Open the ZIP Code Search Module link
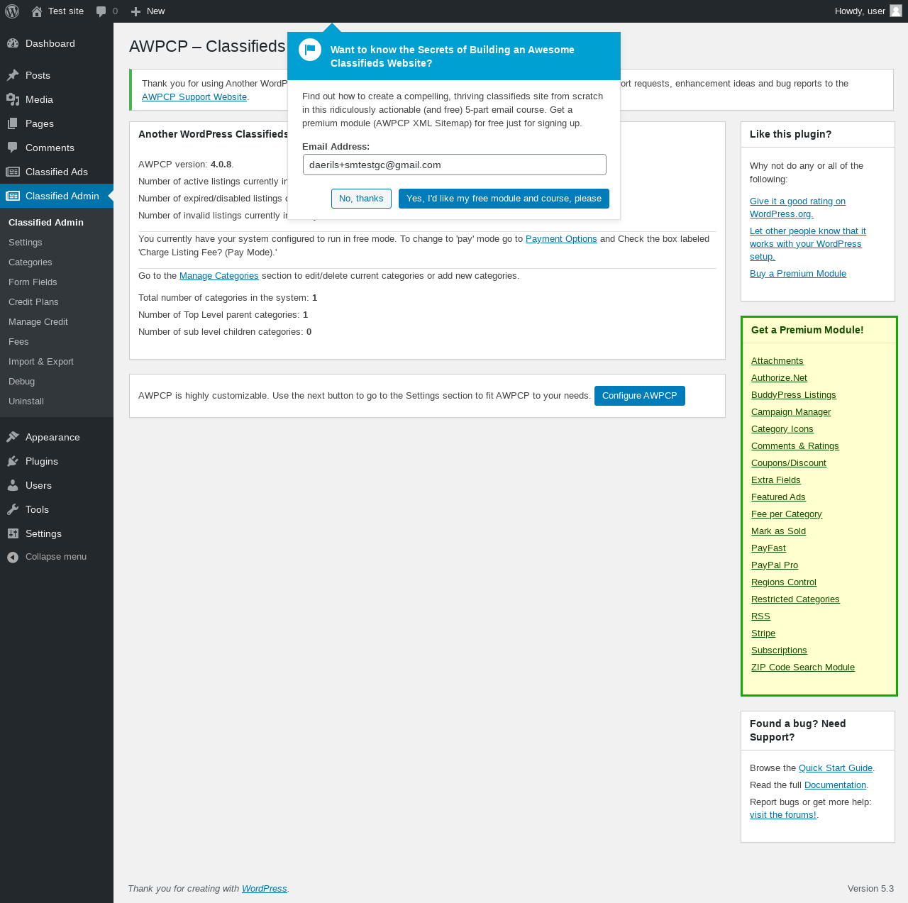Screen dimensions: 908x903 803,667
